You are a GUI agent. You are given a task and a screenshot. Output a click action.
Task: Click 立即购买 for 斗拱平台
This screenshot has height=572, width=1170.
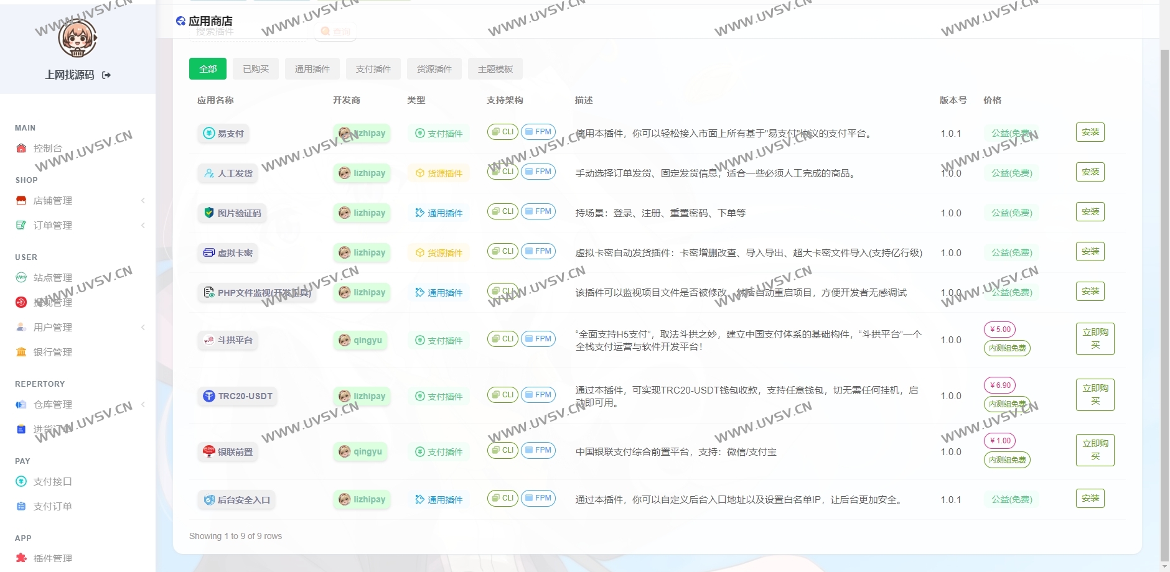1094,339
